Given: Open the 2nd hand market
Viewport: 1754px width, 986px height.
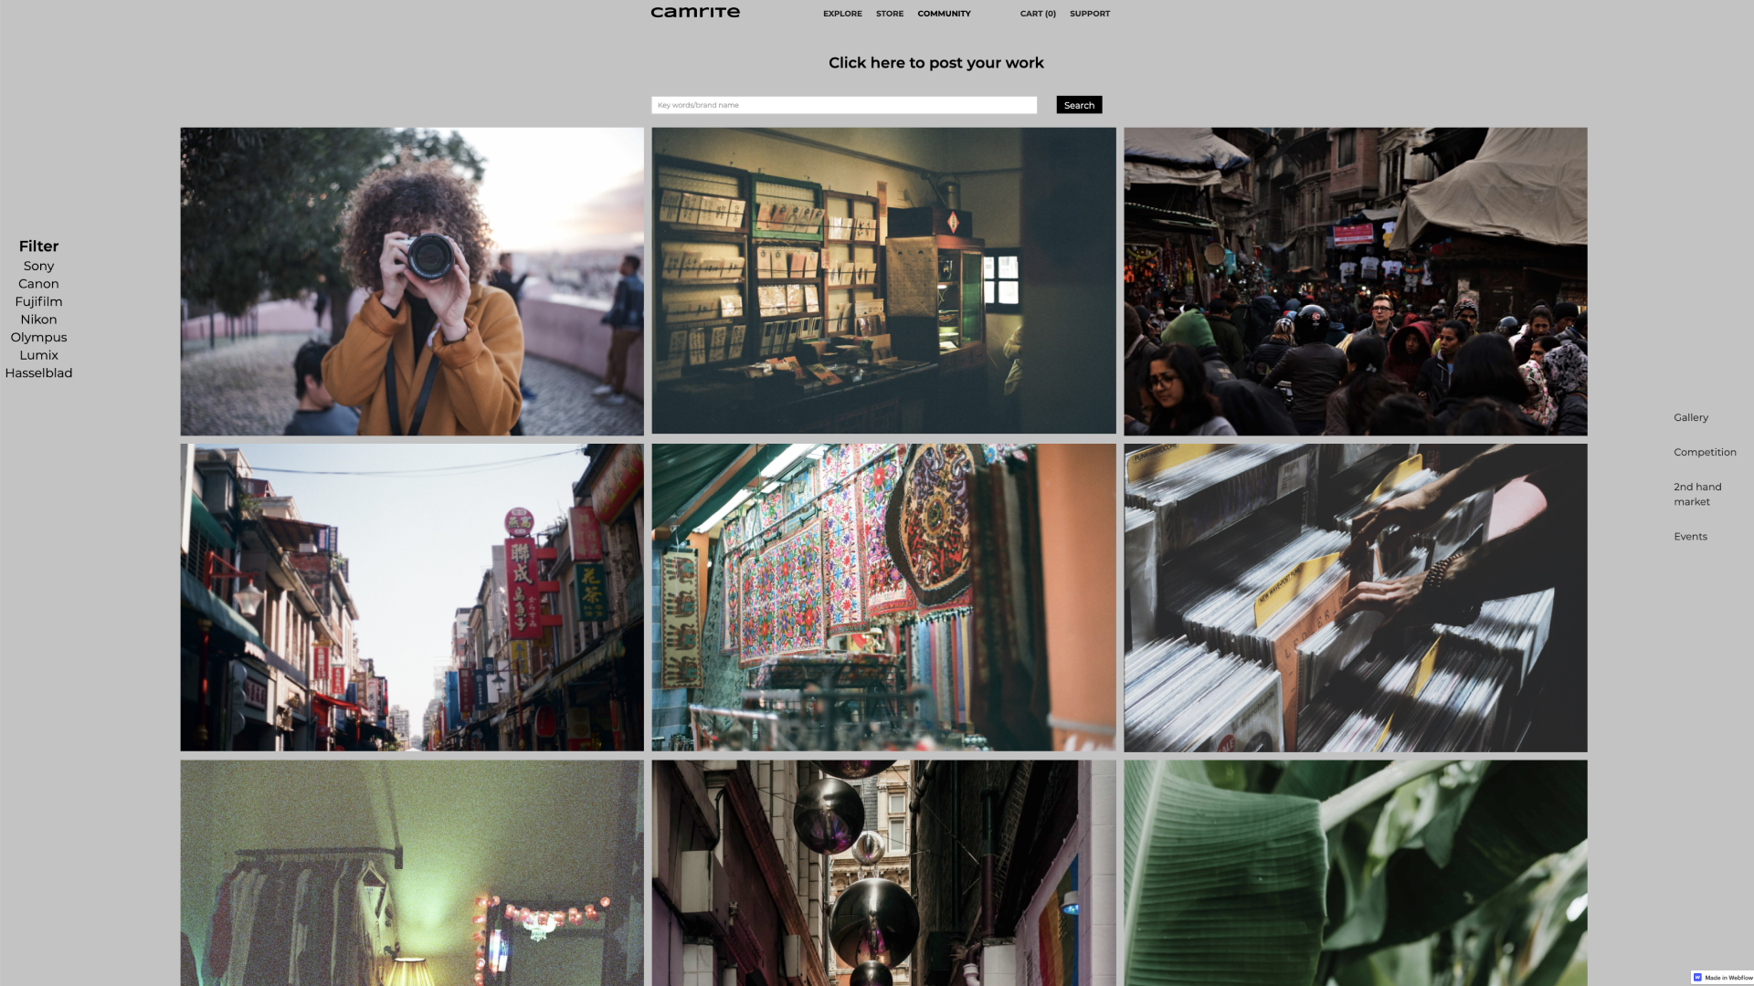Looking at the screenshot, I should coord(1696,494).
